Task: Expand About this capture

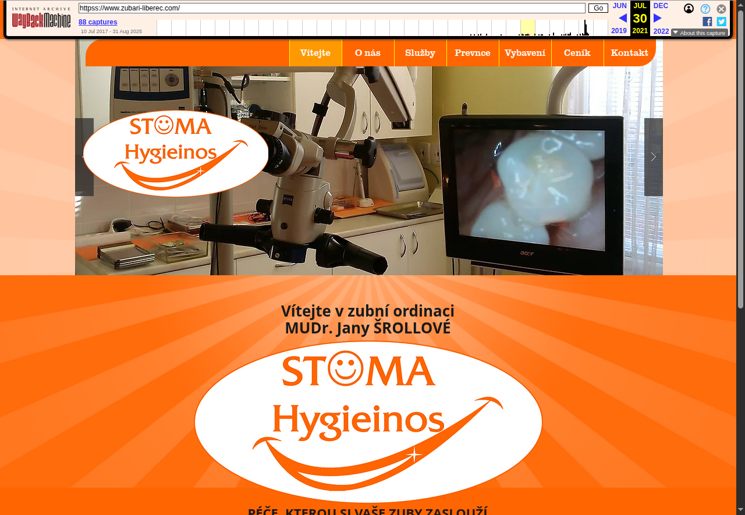Action: [699, 33]
